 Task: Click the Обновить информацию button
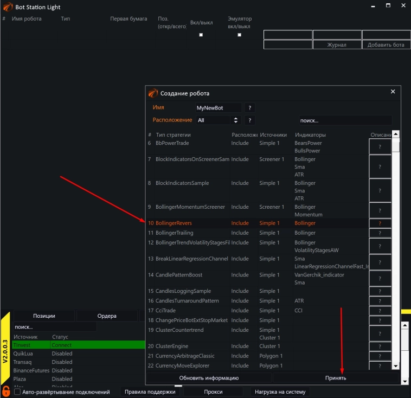point(209,377)
